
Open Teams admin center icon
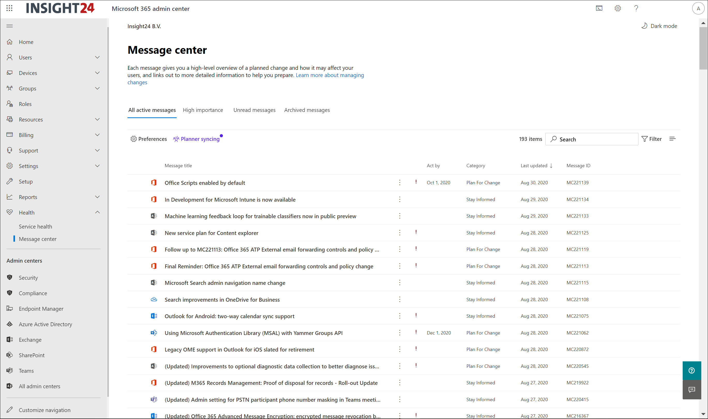(x=10, y=370)
